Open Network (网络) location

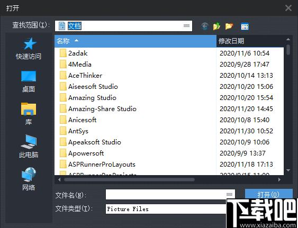(x=29, y=179)
